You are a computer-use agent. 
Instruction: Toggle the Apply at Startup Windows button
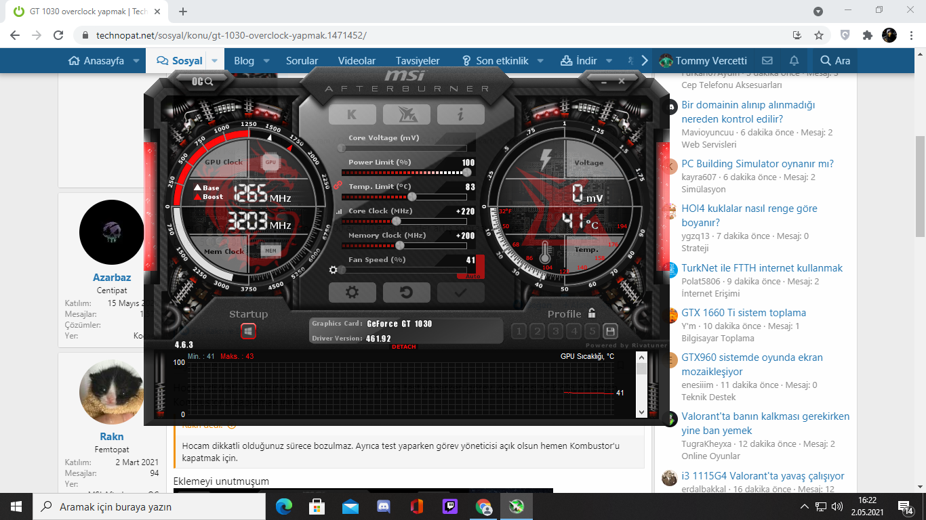(x=248, y=331)
